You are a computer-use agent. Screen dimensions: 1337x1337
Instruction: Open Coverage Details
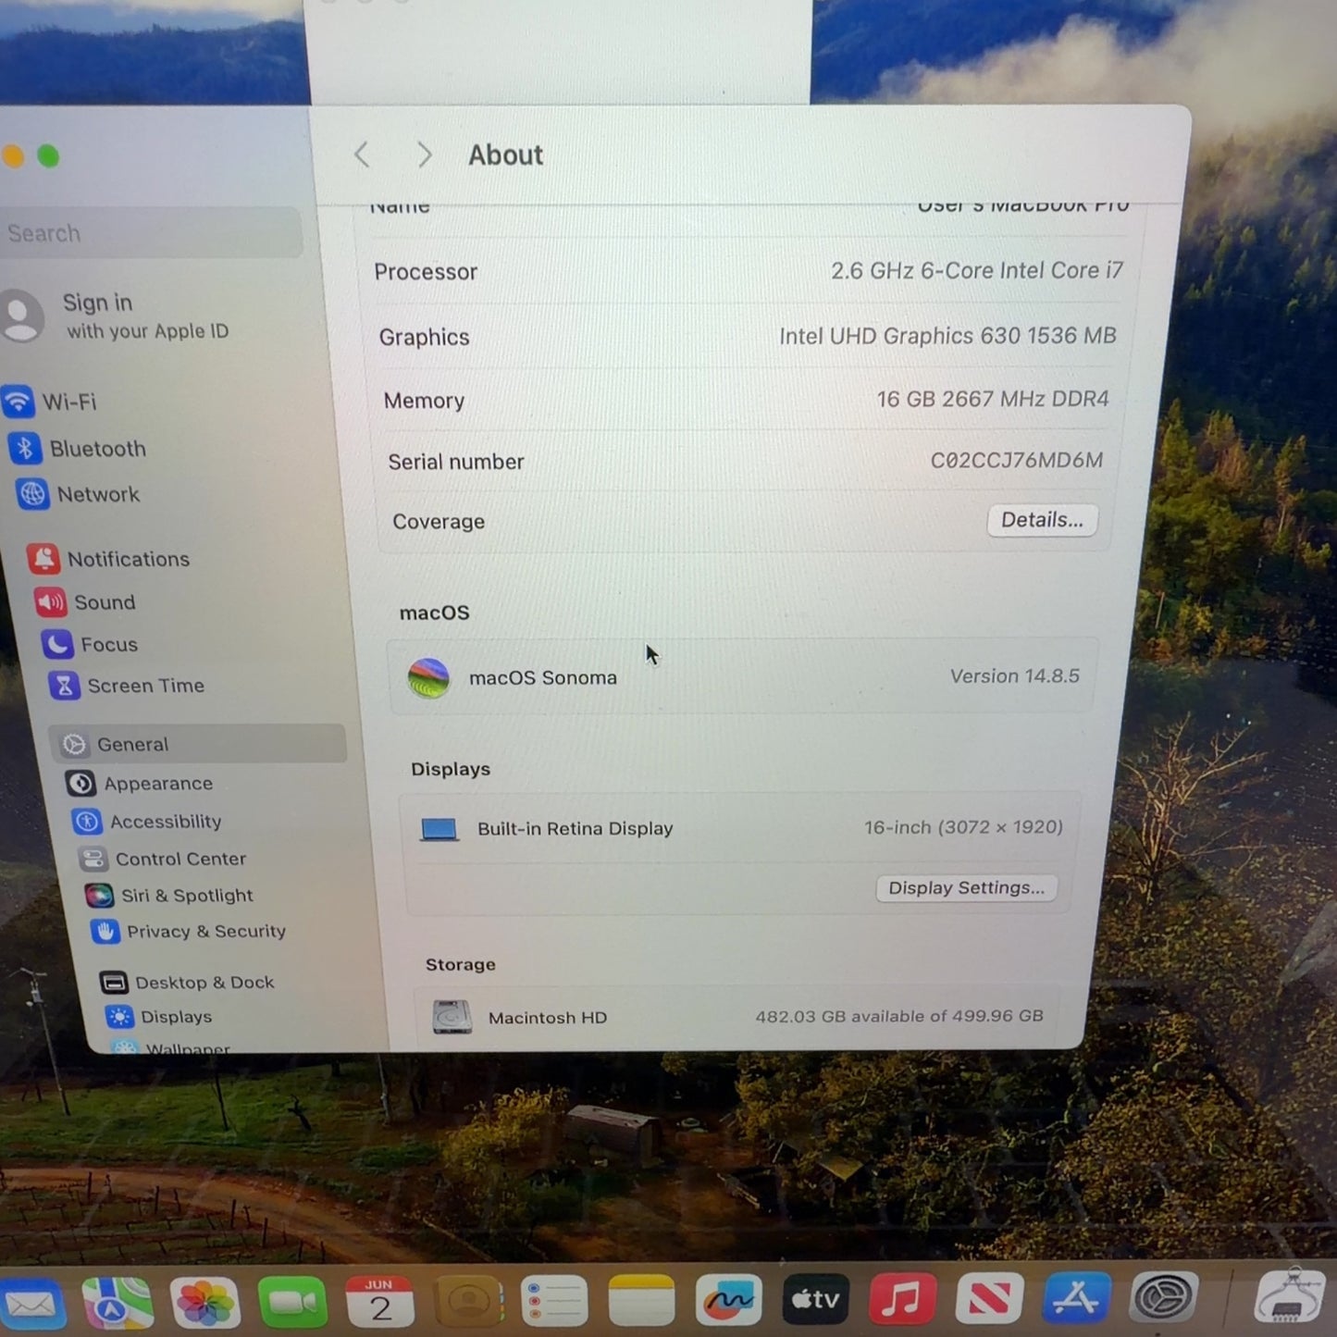(x=1042, y=520)
